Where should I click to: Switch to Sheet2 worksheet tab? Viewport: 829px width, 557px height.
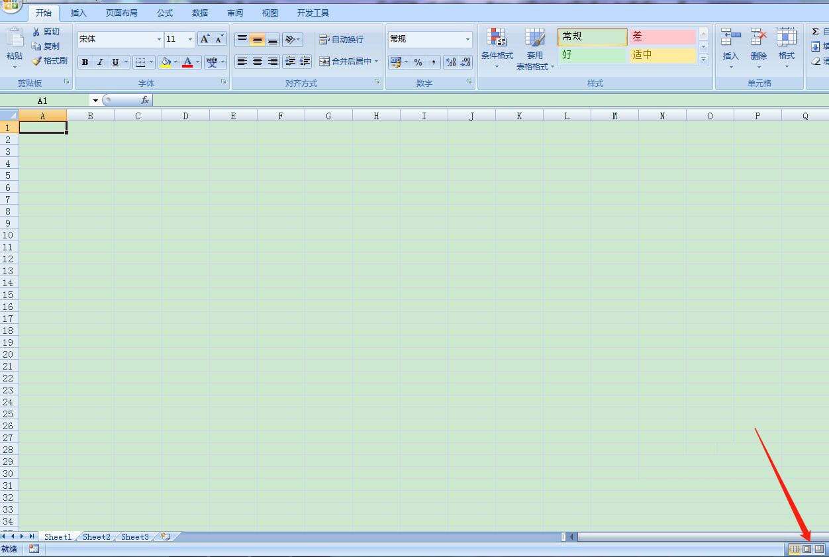pyautogui.click(x=97, y=536)
